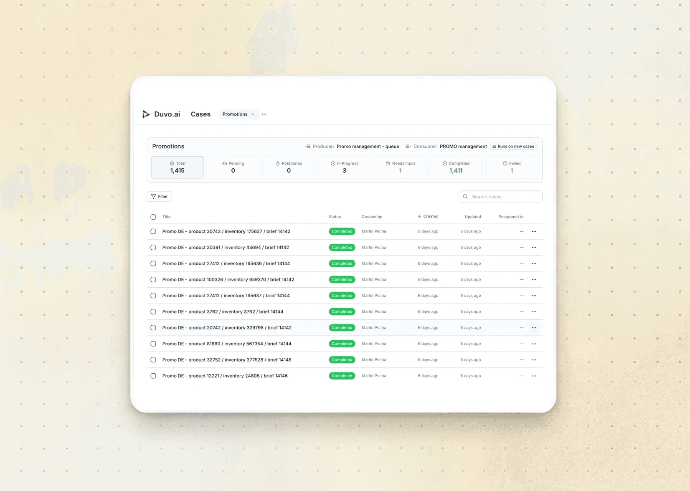690x491 pixels.
Task: Open row actions for product 32752
Action: click(534, 360)
